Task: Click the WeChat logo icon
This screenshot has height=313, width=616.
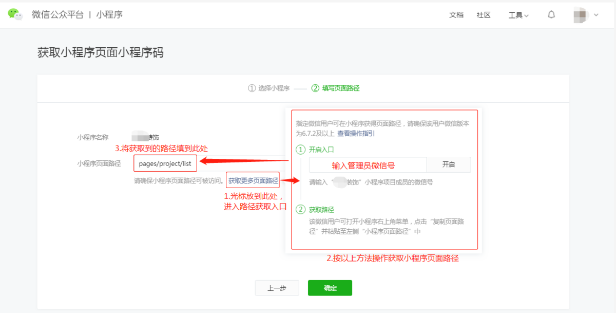Action: pos(15,14)
